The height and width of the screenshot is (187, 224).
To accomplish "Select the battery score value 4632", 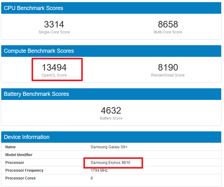I will (111, 111).
